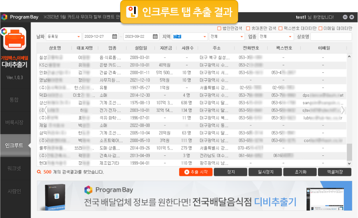Click the right arrow over the table

click(x=343, y=110)
